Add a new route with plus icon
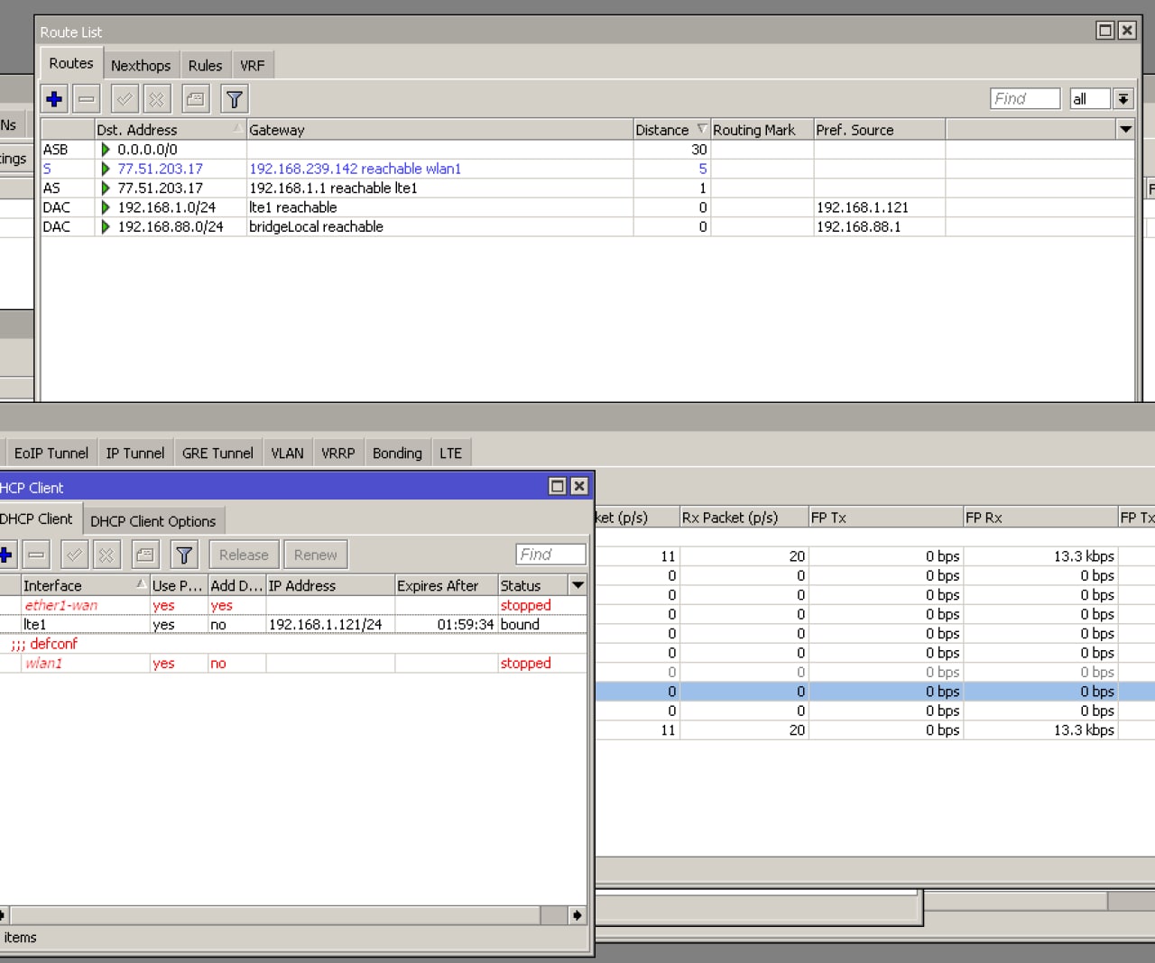The height and width of the screenshot is (963, 1155). [54, 99]
